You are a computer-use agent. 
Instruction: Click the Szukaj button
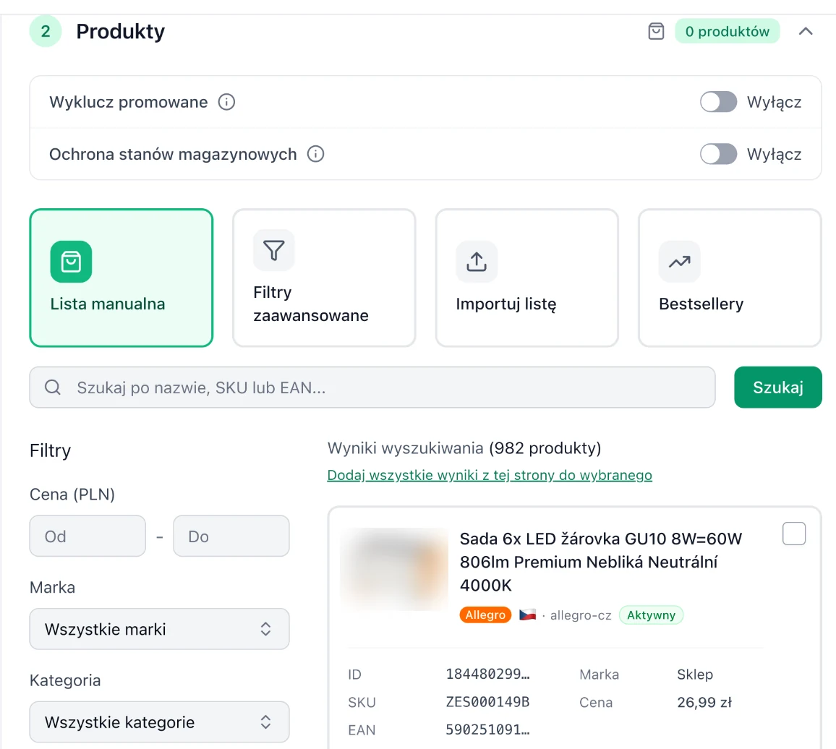[778, 387]
